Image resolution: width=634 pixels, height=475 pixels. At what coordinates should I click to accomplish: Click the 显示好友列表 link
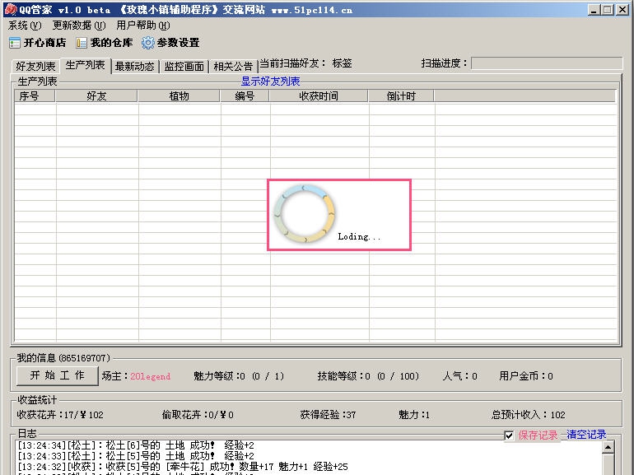[x=271, y=81]
